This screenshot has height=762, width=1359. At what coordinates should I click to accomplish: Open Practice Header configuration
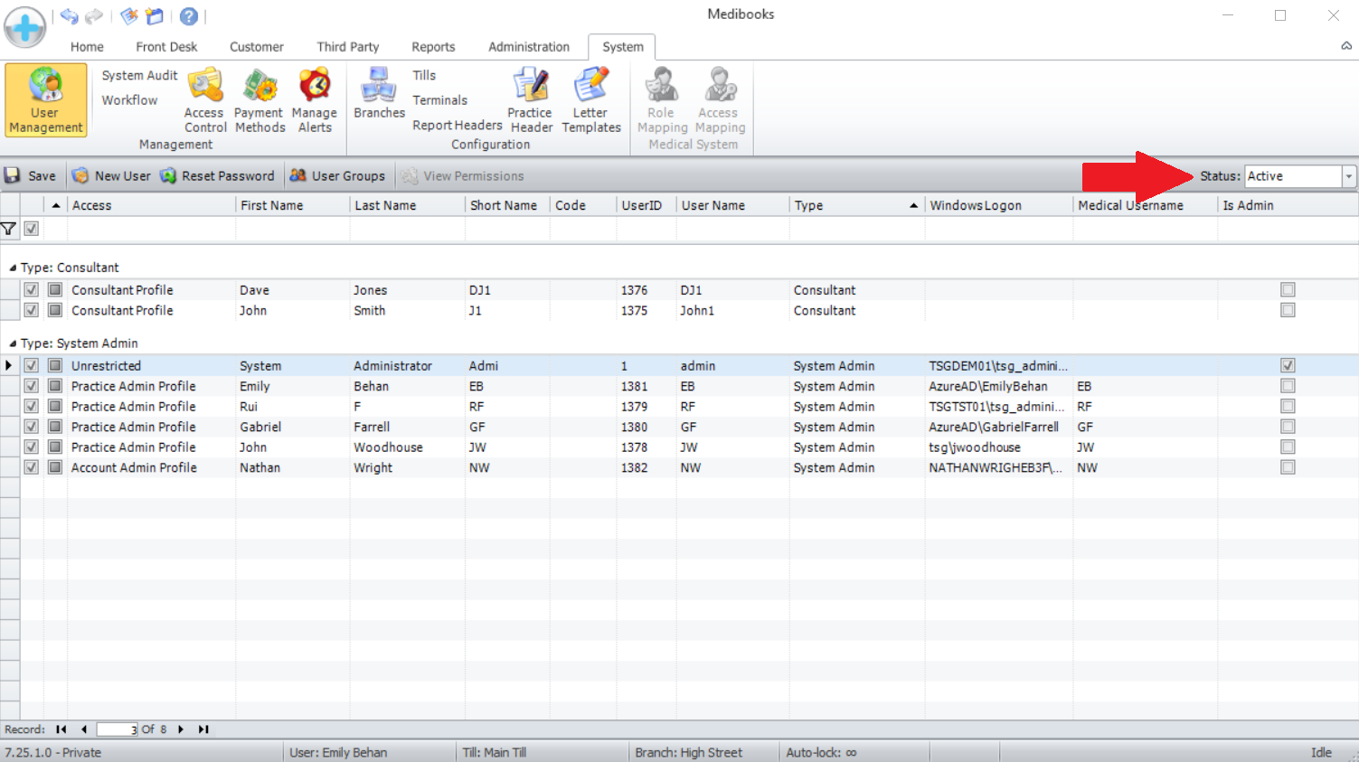click(x=530, y=100)
